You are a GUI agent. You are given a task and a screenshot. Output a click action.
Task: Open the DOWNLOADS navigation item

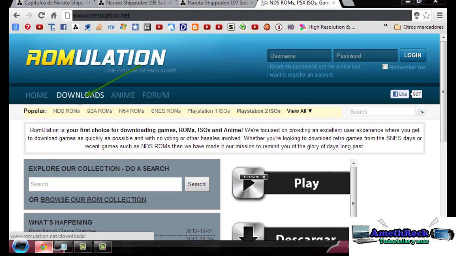coord(80,95)
